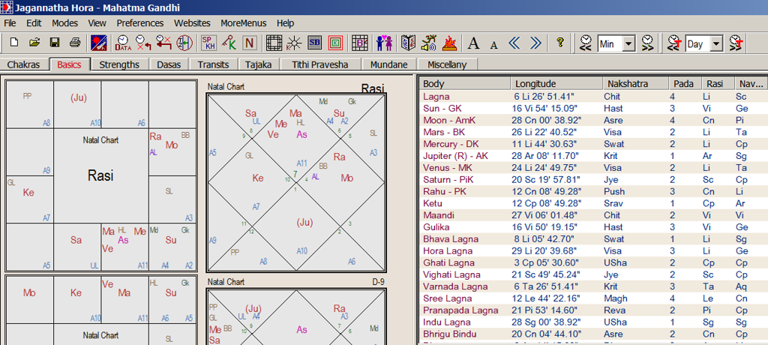Switch to the Chakras tab
Image resolution: width=768 pixels, height=345 pixels.
(x=23, y=64)
